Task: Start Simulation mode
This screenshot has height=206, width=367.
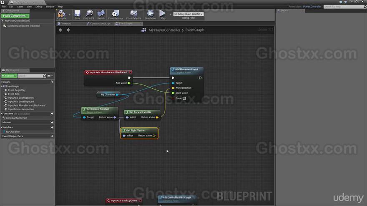Action: (150, 15)
